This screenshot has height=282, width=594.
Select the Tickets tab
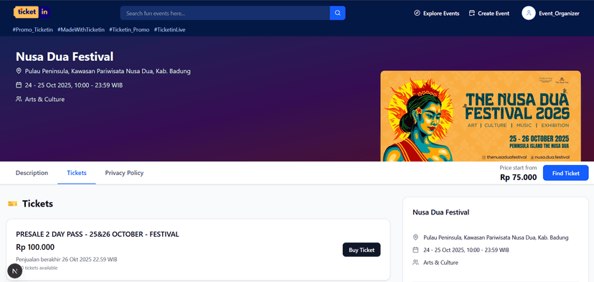77,173
